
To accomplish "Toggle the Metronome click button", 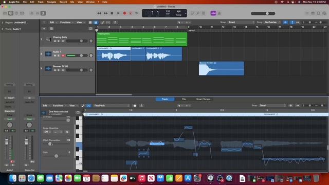I will 220,13.
